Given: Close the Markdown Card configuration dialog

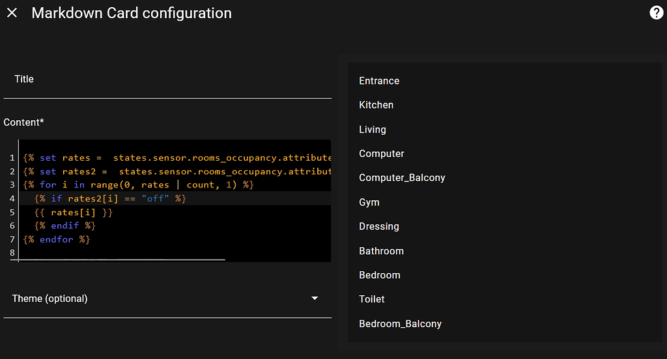Looking at the screenshot, I should pos(12,13).
